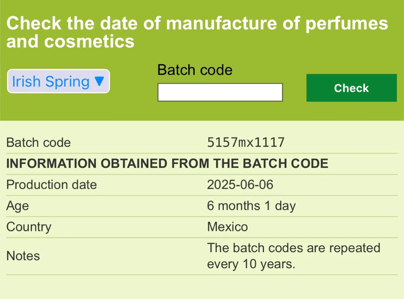Select the production date value 2025-06-06
Image resolution: width=404 pixels, height=299 pixels.
click(x=240, y=185)
